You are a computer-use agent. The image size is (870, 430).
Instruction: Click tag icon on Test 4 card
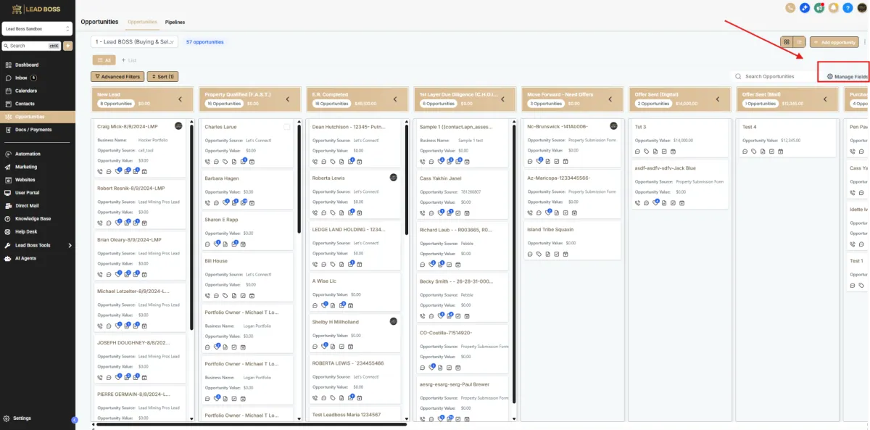click(753, 151)
